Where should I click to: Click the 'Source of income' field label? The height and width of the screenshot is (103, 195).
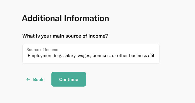pyautogui.click(x=42, y=50)
